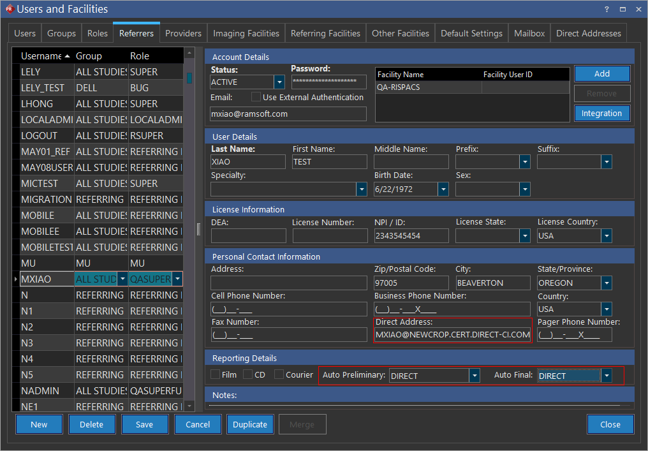Check the Film checkbox
This screenshot has height=451, width=648.
tap(216, 374)
